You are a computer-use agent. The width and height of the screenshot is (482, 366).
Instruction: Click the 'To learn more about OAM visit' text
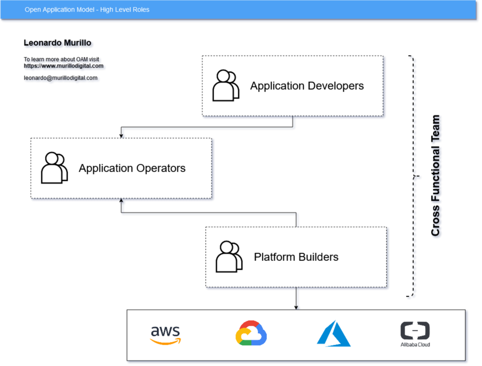coord(62,59)
